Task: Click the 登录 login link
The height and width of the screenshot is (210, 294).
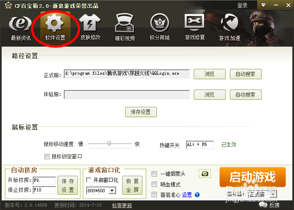Action: 242,5
